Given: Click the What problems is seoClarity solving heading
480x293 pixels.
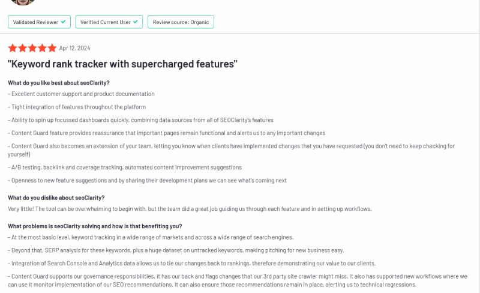Looking at the screenshot, I should coord(95,226).
